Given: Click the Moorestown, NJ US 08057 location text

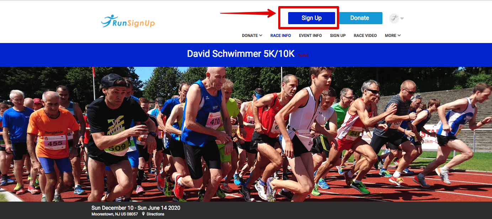Looking at the screenshot, I should (x=115, y=214).
